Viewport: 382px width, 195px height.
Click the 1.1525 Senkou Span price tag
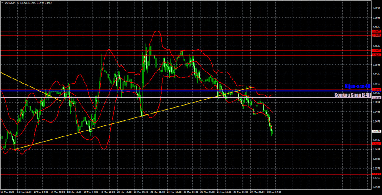coord(376,98)
